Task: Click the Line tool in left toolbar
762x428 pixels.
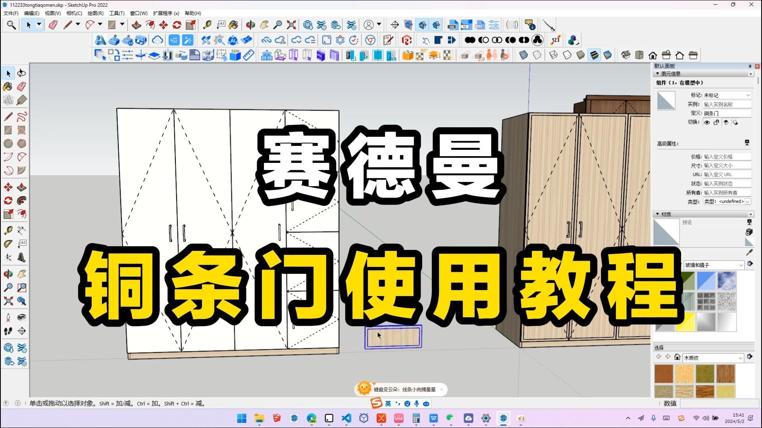Action: point(8,117)
